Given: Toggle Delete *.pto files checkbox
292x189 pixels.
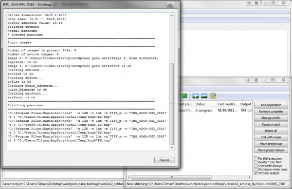Looking at the screenshot, I should click(x=256, y=162).
